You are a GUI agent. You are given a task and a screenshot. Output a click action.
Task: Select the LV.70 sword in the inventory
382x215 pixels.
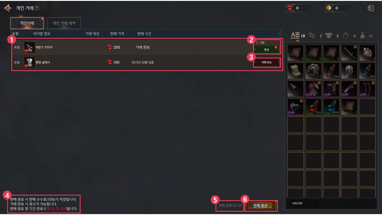[x=349, y=53]
